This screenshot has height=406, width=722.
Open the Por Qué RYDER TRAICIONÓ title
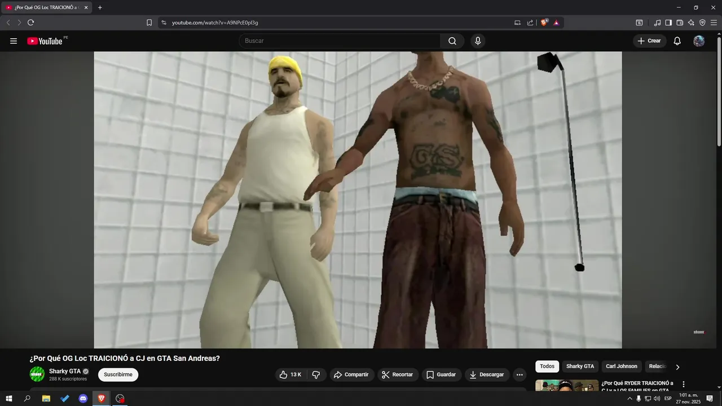(x=637, y=386)
